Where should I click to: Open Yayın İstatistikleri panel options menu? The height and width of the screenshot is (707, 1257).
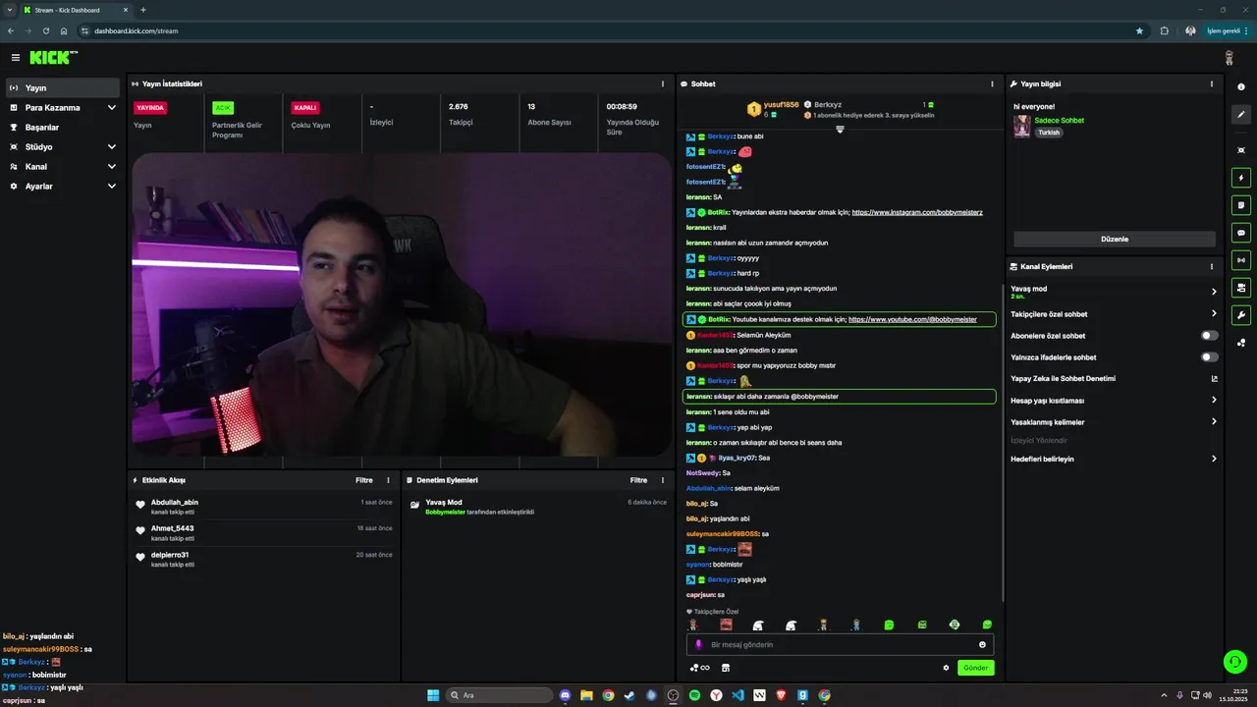click(x=663, y=84)
